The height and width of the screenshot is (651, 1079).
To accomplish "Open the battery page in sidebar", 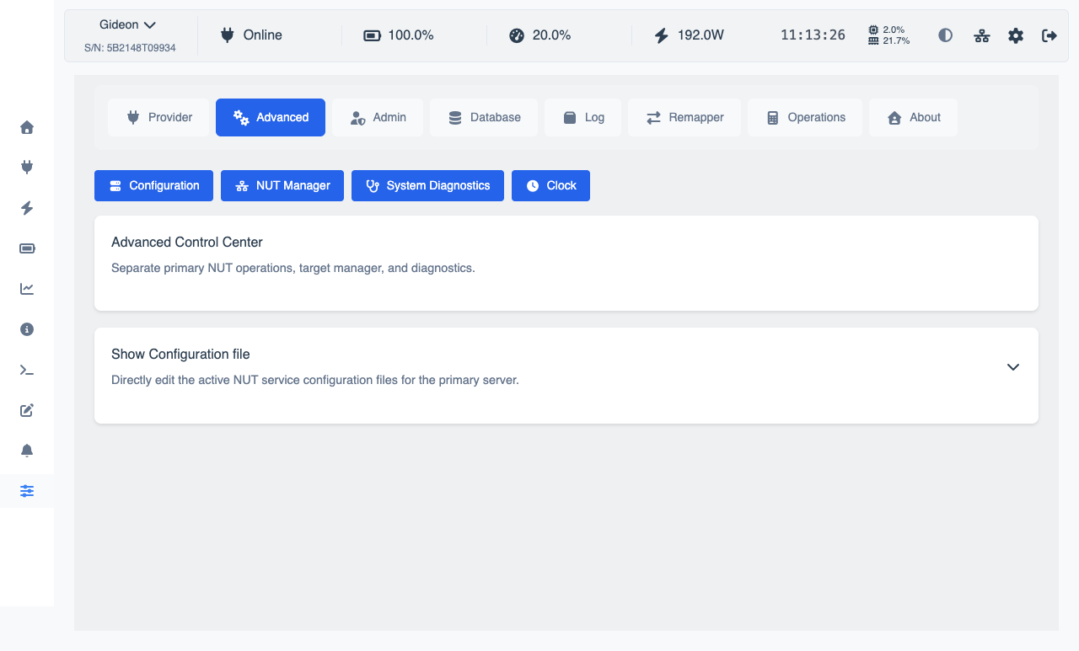I will tap(27, 248).
